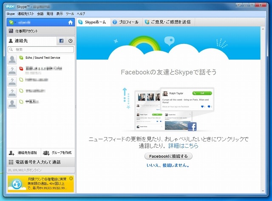This screenshot has width=272, height=201.
Task: Select Echo / Sound Test Service contact
Action: pyautogui.click(x=41, y=60)
